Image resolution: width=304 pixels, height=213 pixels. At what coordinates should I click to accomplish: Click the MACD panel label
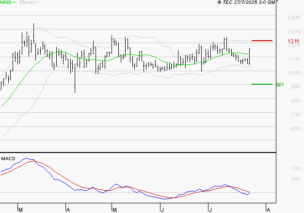tap(8, 159)
